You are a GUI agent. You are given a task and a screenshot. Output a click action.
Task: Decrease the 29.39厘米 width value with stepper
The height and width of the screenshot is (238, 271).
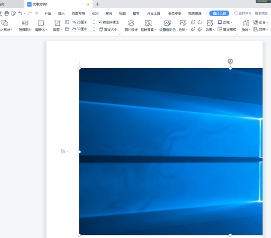click(x=94, y=30)
